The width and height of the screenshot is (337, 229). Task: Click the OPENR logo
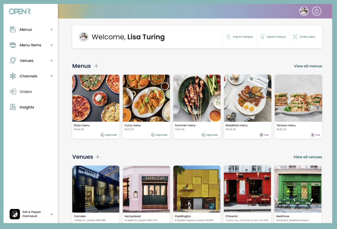(x=20, y=11)
